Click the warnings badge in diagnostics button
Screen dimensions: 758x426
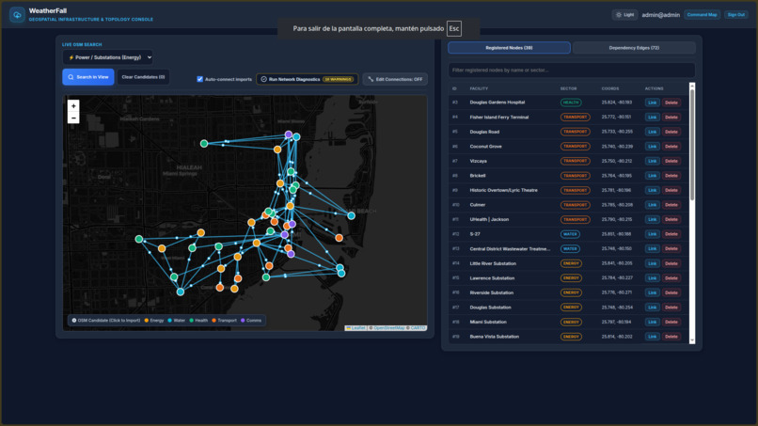[338, 79]
